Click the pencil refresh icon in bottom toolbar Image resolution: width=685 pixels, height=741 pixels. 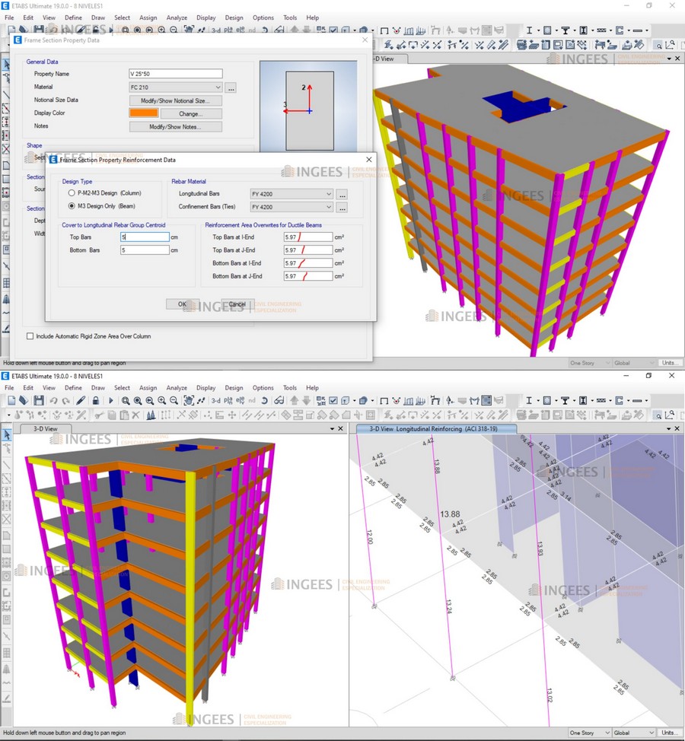81,401
